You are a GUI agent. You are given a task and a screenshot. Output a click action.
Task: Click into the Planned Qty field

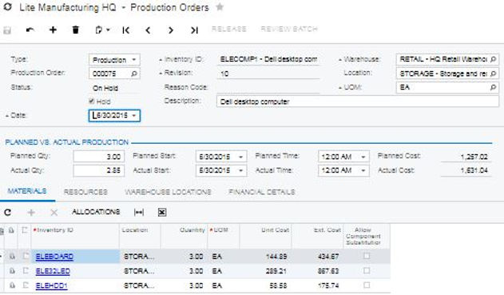(99, 157)
